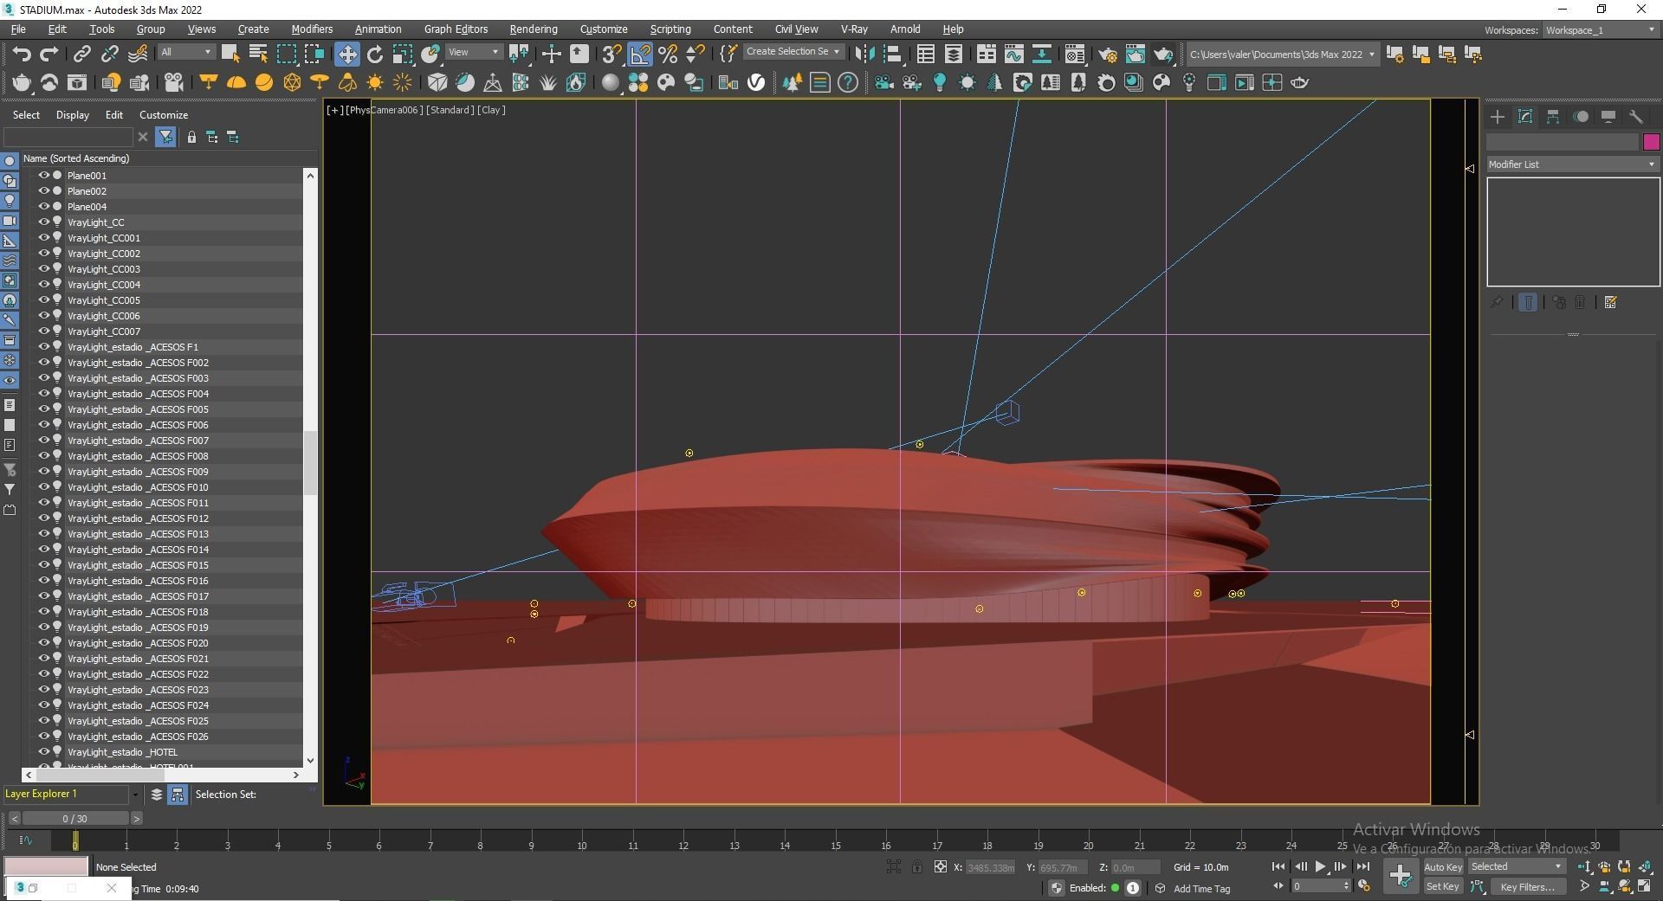Hide Plane001 with its eye icon
Image resolution: width=1663 pixels, height=901 pixels.
click(x=43, y=175)
